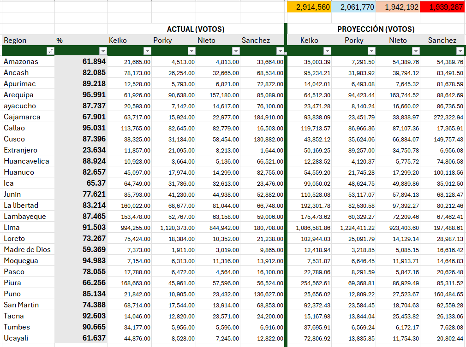Select the Extranjero region cell
This screenshot has height=347, width=466.
click(x=28, y=150)
